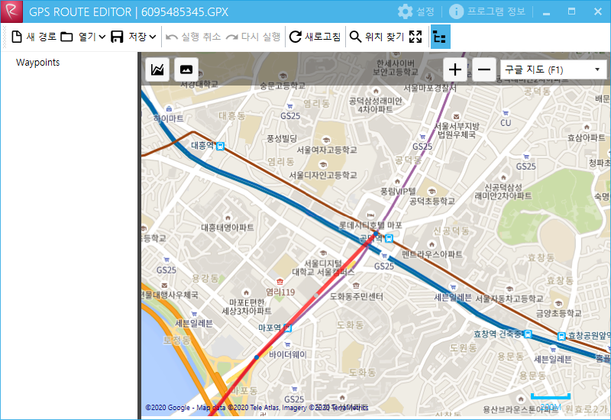611x420 pixels.
Task: Click the 롯데시티호텔 마포 hotel marker
Action: pos(370,215)
